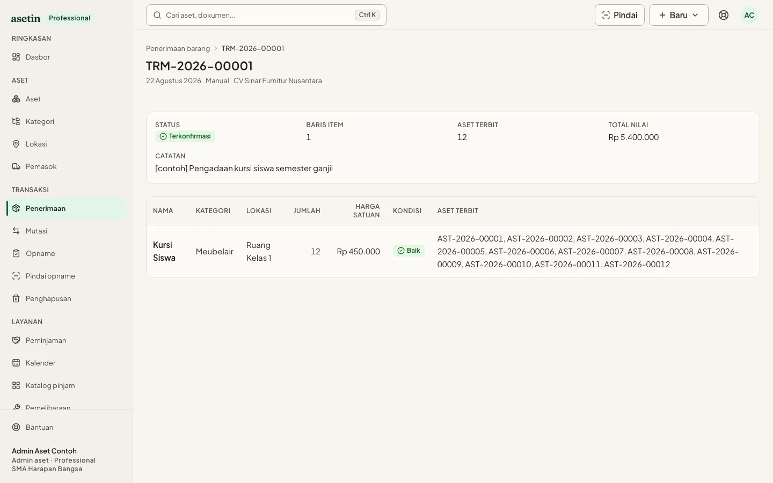Go back via Penerimaan barang breadcrumb
The image size is (773, 483).
click(x=178, y=48)
